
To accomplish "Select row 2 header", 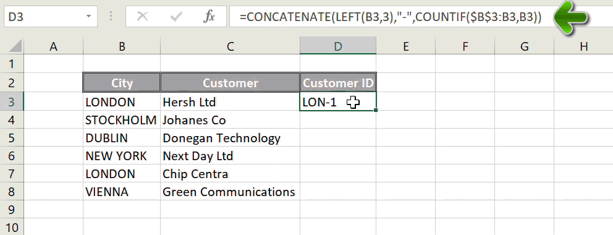I will [x=12, y=82].
